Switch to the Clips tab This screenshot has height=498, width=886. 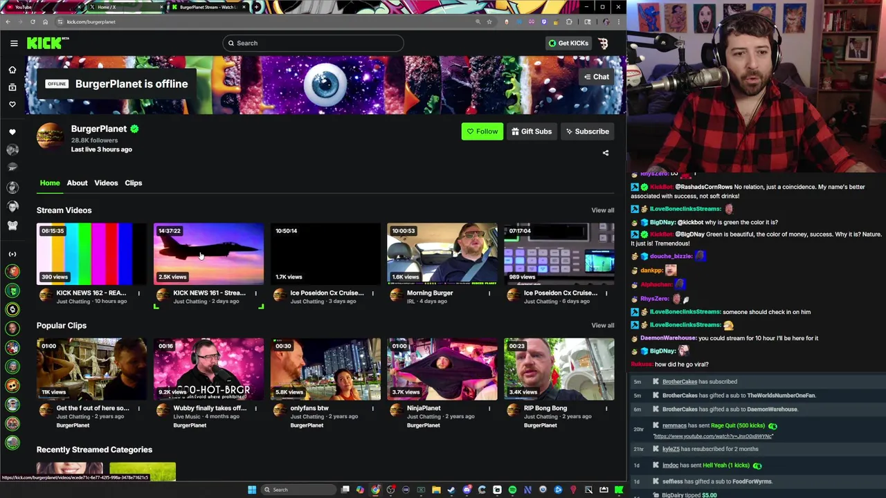click(133, 183)
